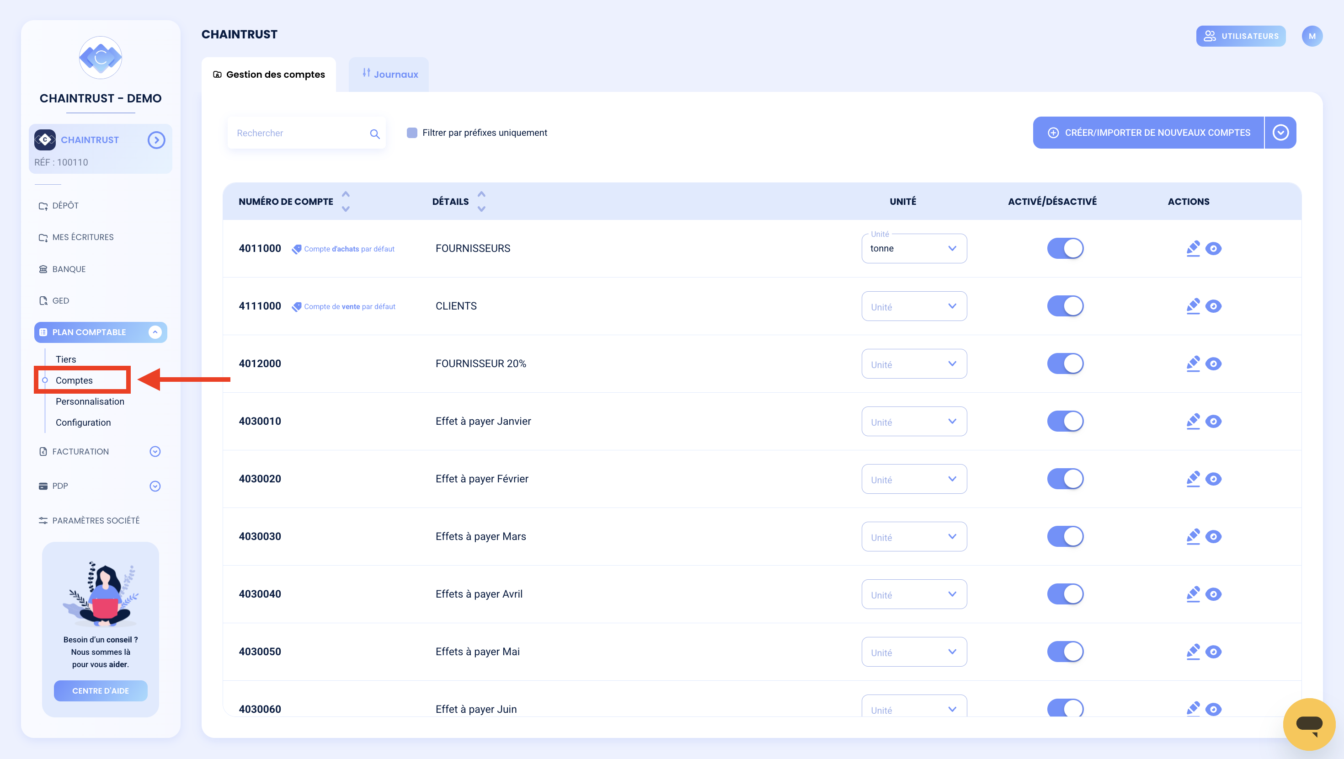Toggle activation for account 4030030
The width and height of the screenshot is (1344, 759).
(x=1066, y=537)
